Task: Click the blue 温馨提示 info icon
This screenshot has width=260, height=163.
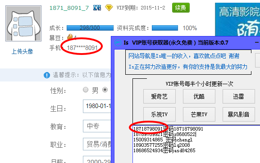Action: pyautogui.click(x=47, y=75)
